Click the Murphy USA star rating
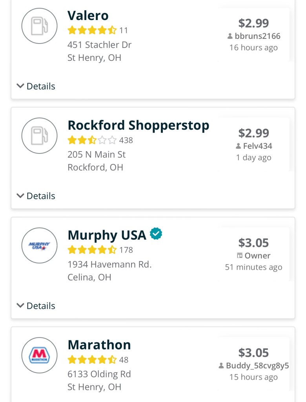Image resolution: width=306 pixels, height=402 pixels. [x=92, y=250]
